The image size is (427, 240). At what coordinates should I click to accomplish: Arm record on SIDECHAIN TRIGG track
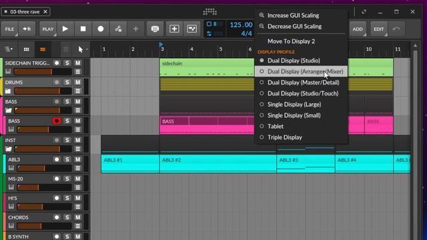click(56, 63)
